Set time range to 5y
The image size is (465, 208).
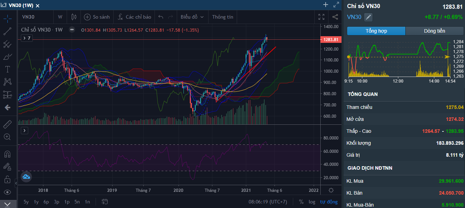(x=26, y=202)
